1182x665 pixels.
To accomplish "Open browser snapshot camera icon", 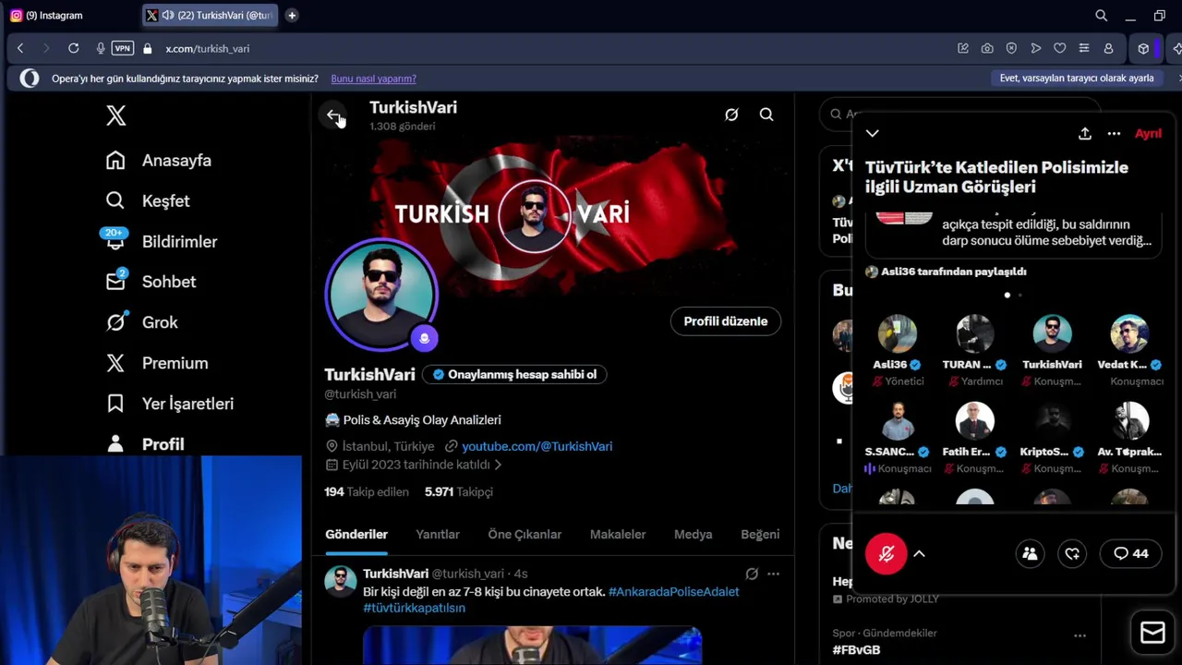I will click(x=987, y=48).
